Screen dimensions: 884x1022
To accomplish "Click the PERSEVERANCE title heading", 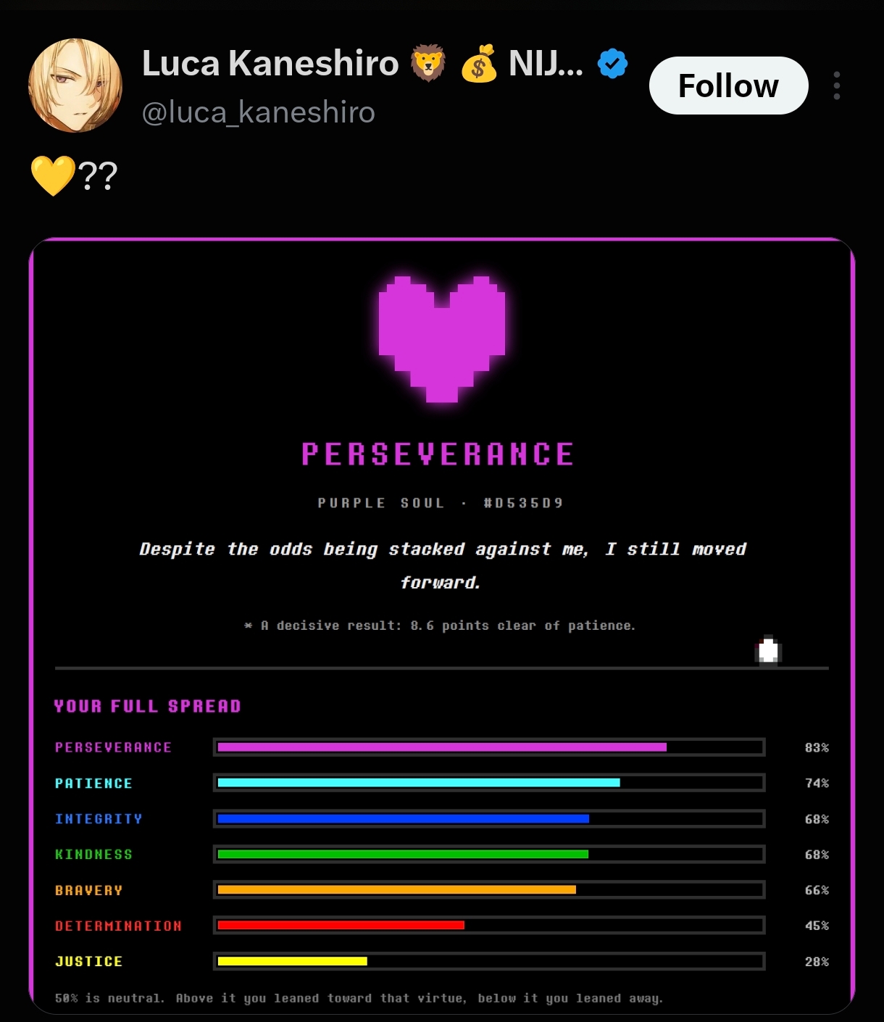I will (438, 454).
